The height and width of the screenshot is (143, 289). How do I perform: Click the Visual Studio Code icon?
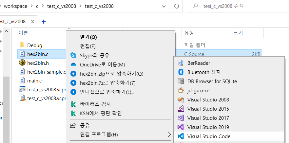coord(181,136)
